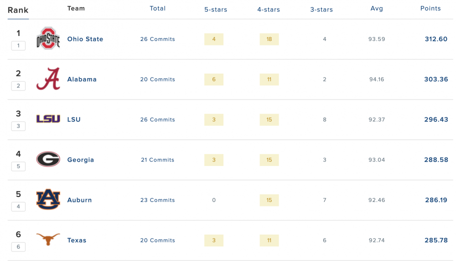This screenshot has height=261, width=456.
Task: Select the Georgia Bulldogs G logo
Action: [48, 160]
